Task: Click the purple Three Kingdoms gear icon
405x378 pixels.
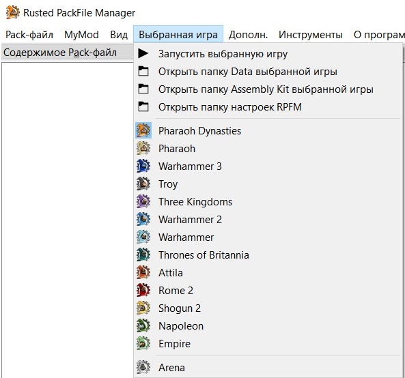Action: click(143, 201)
